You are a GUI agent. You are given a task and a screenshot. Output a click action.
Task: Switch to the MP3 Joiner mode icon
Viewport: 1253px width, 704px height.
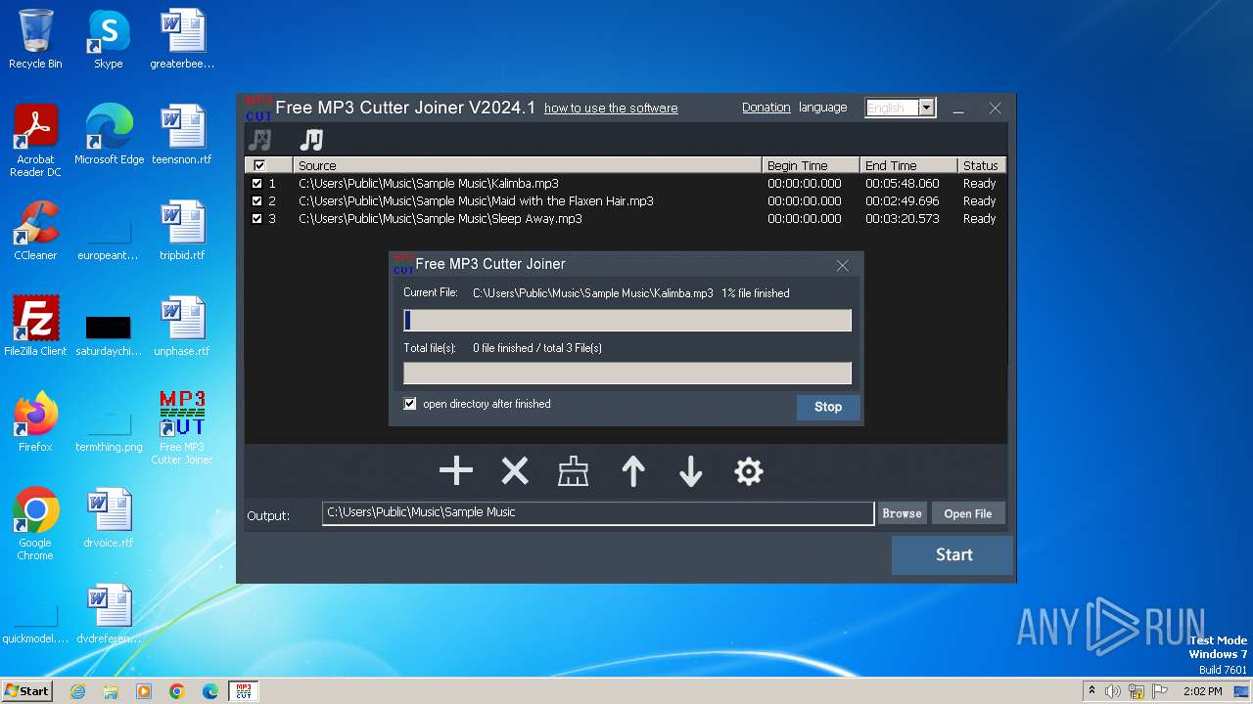(311, 140)
